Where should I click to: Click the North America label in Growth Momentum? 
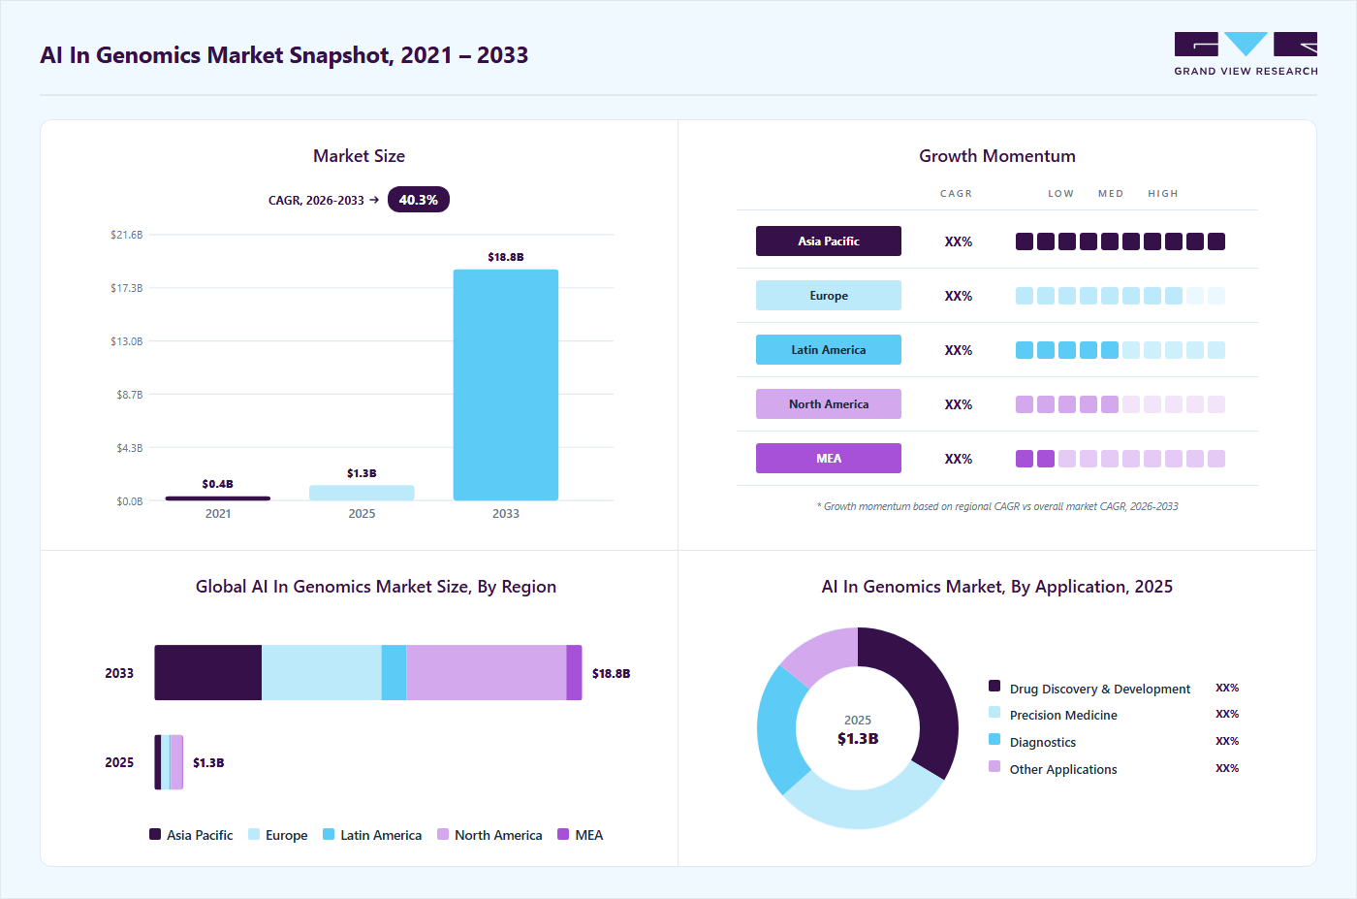[x=829, y=404]
